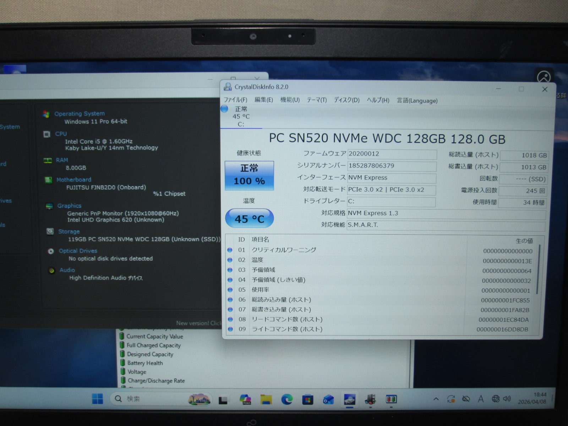
Task: Click the S.M.A.R.T. attribute list scrollbar
Action: pyautogui.click(x=539, y=270)
